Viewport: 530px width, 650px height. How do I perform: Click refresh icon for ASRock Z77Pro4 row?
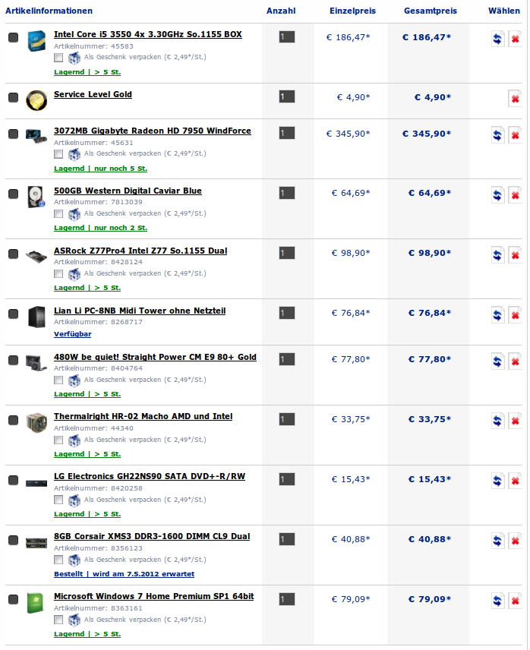[x=497, y=255]
